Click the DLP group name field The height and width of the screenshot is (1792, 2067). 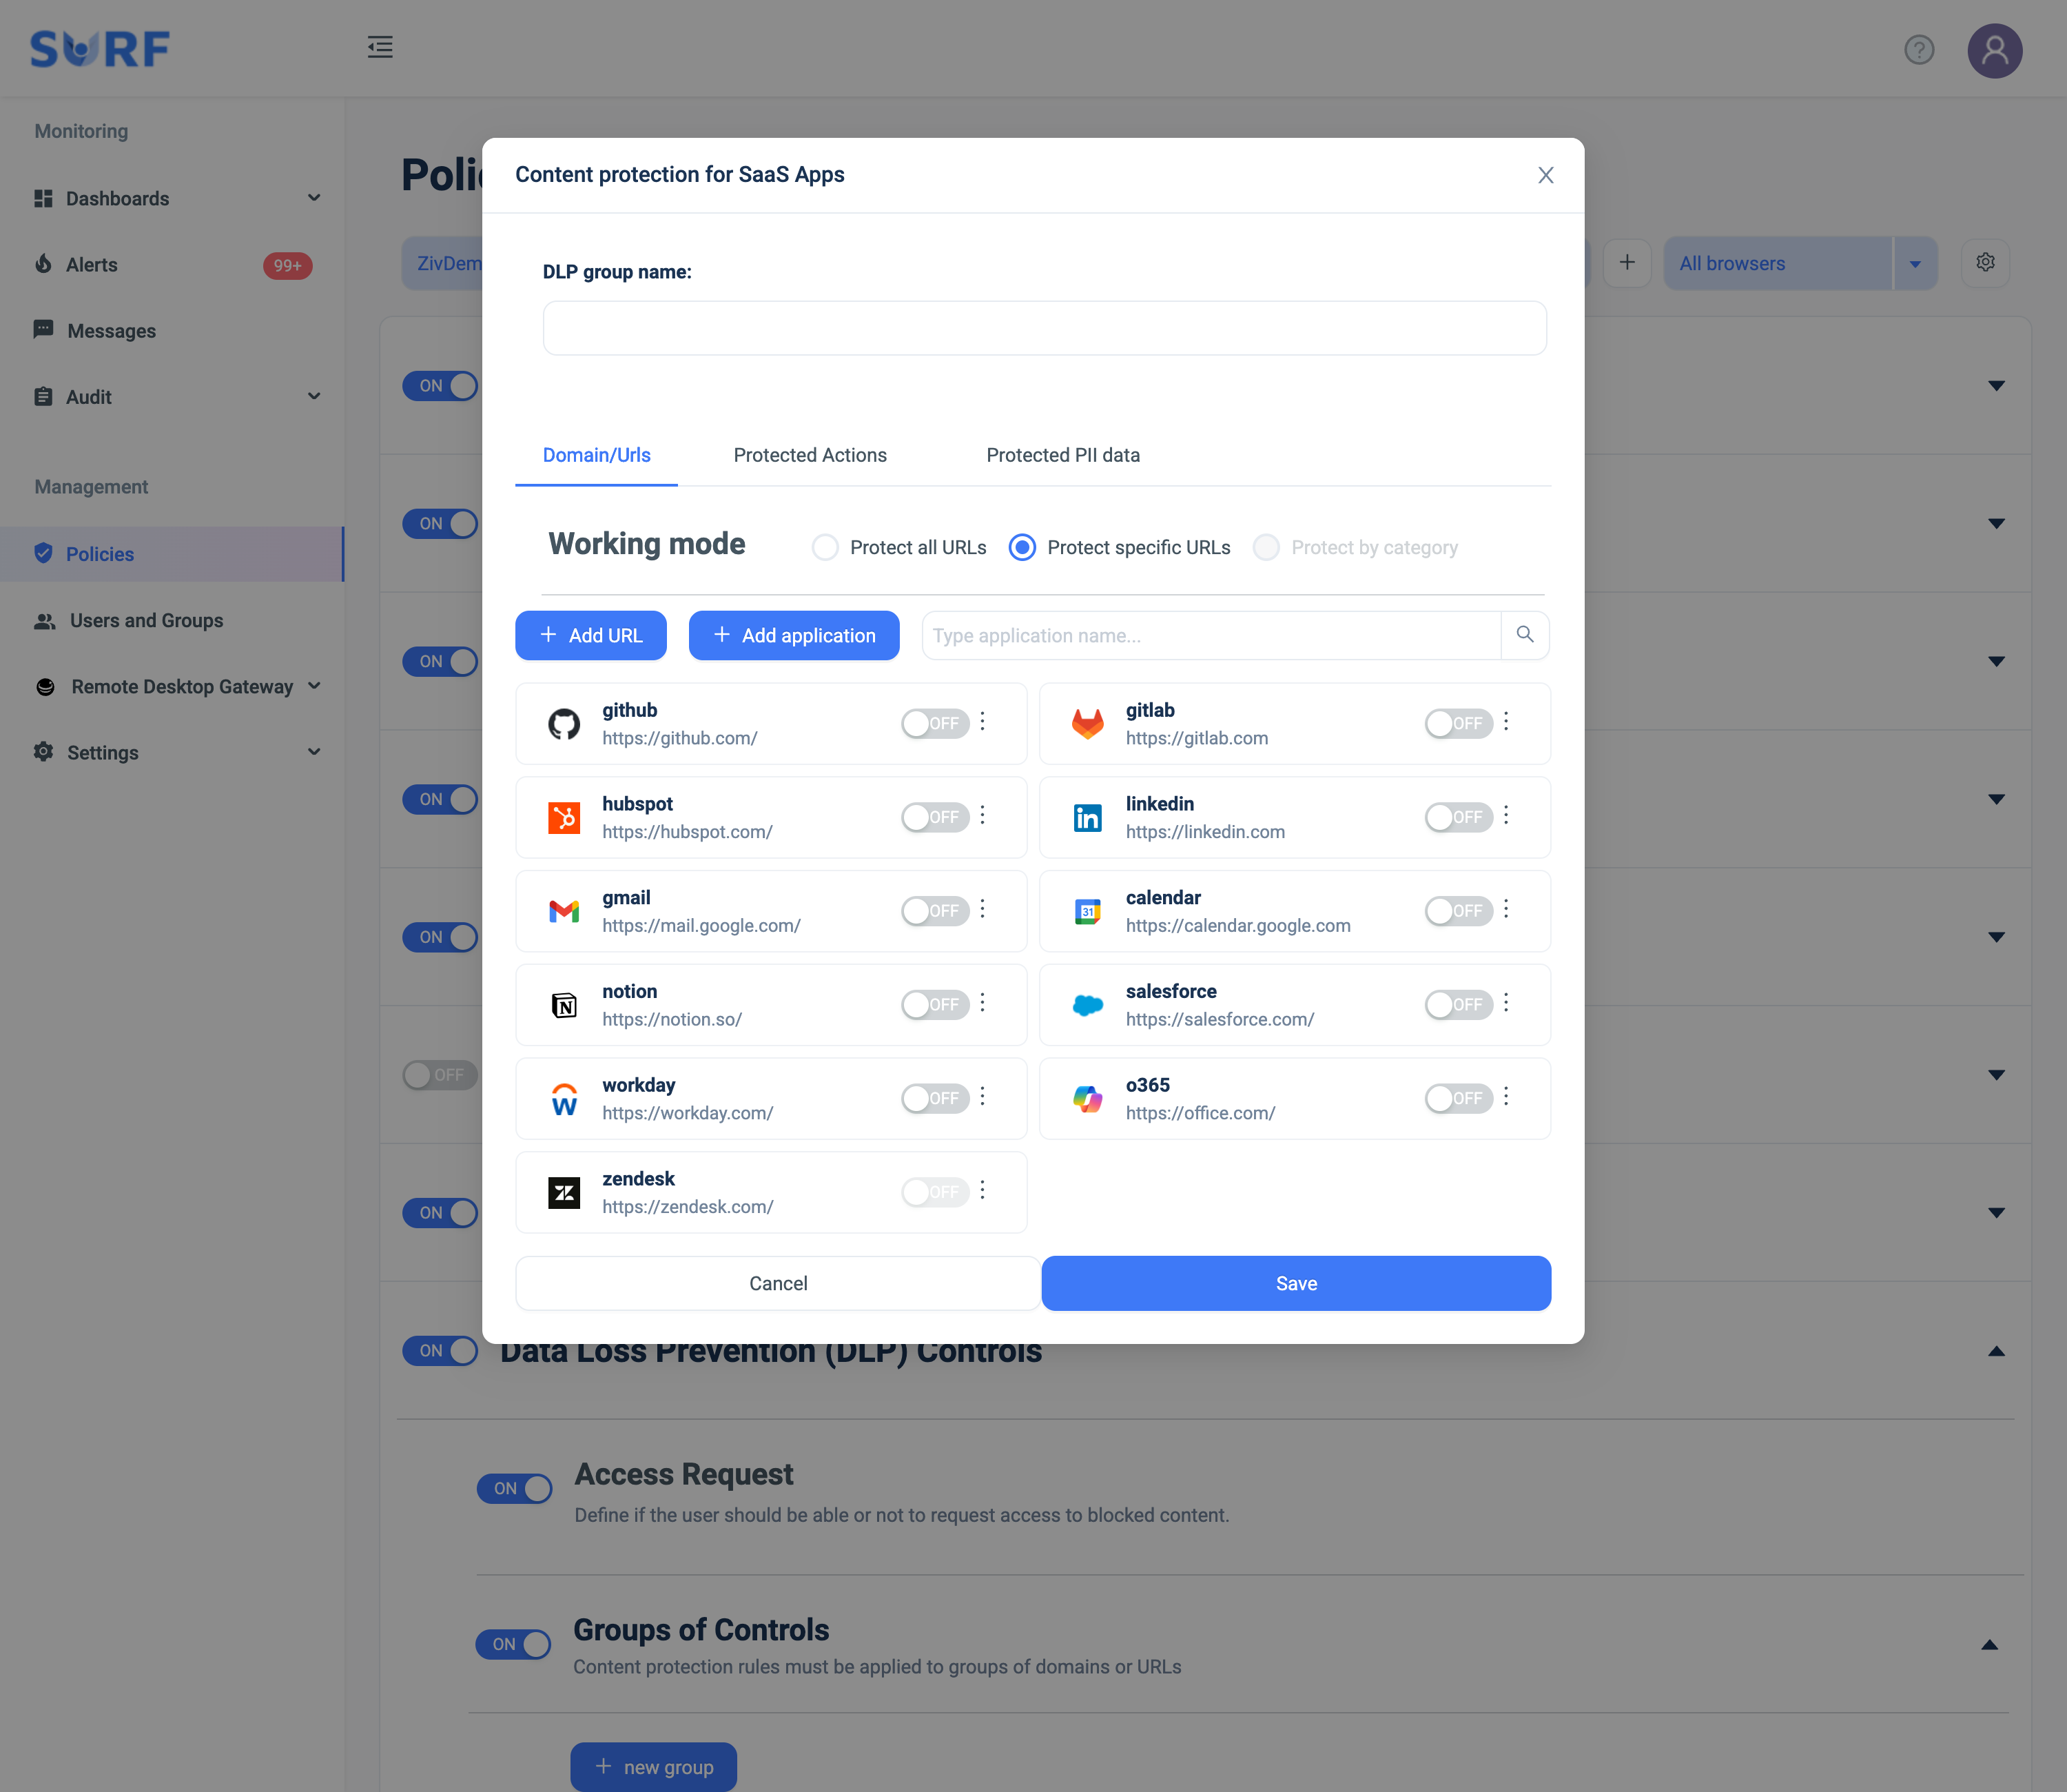pyautogui.click(x=1045, y=328)
